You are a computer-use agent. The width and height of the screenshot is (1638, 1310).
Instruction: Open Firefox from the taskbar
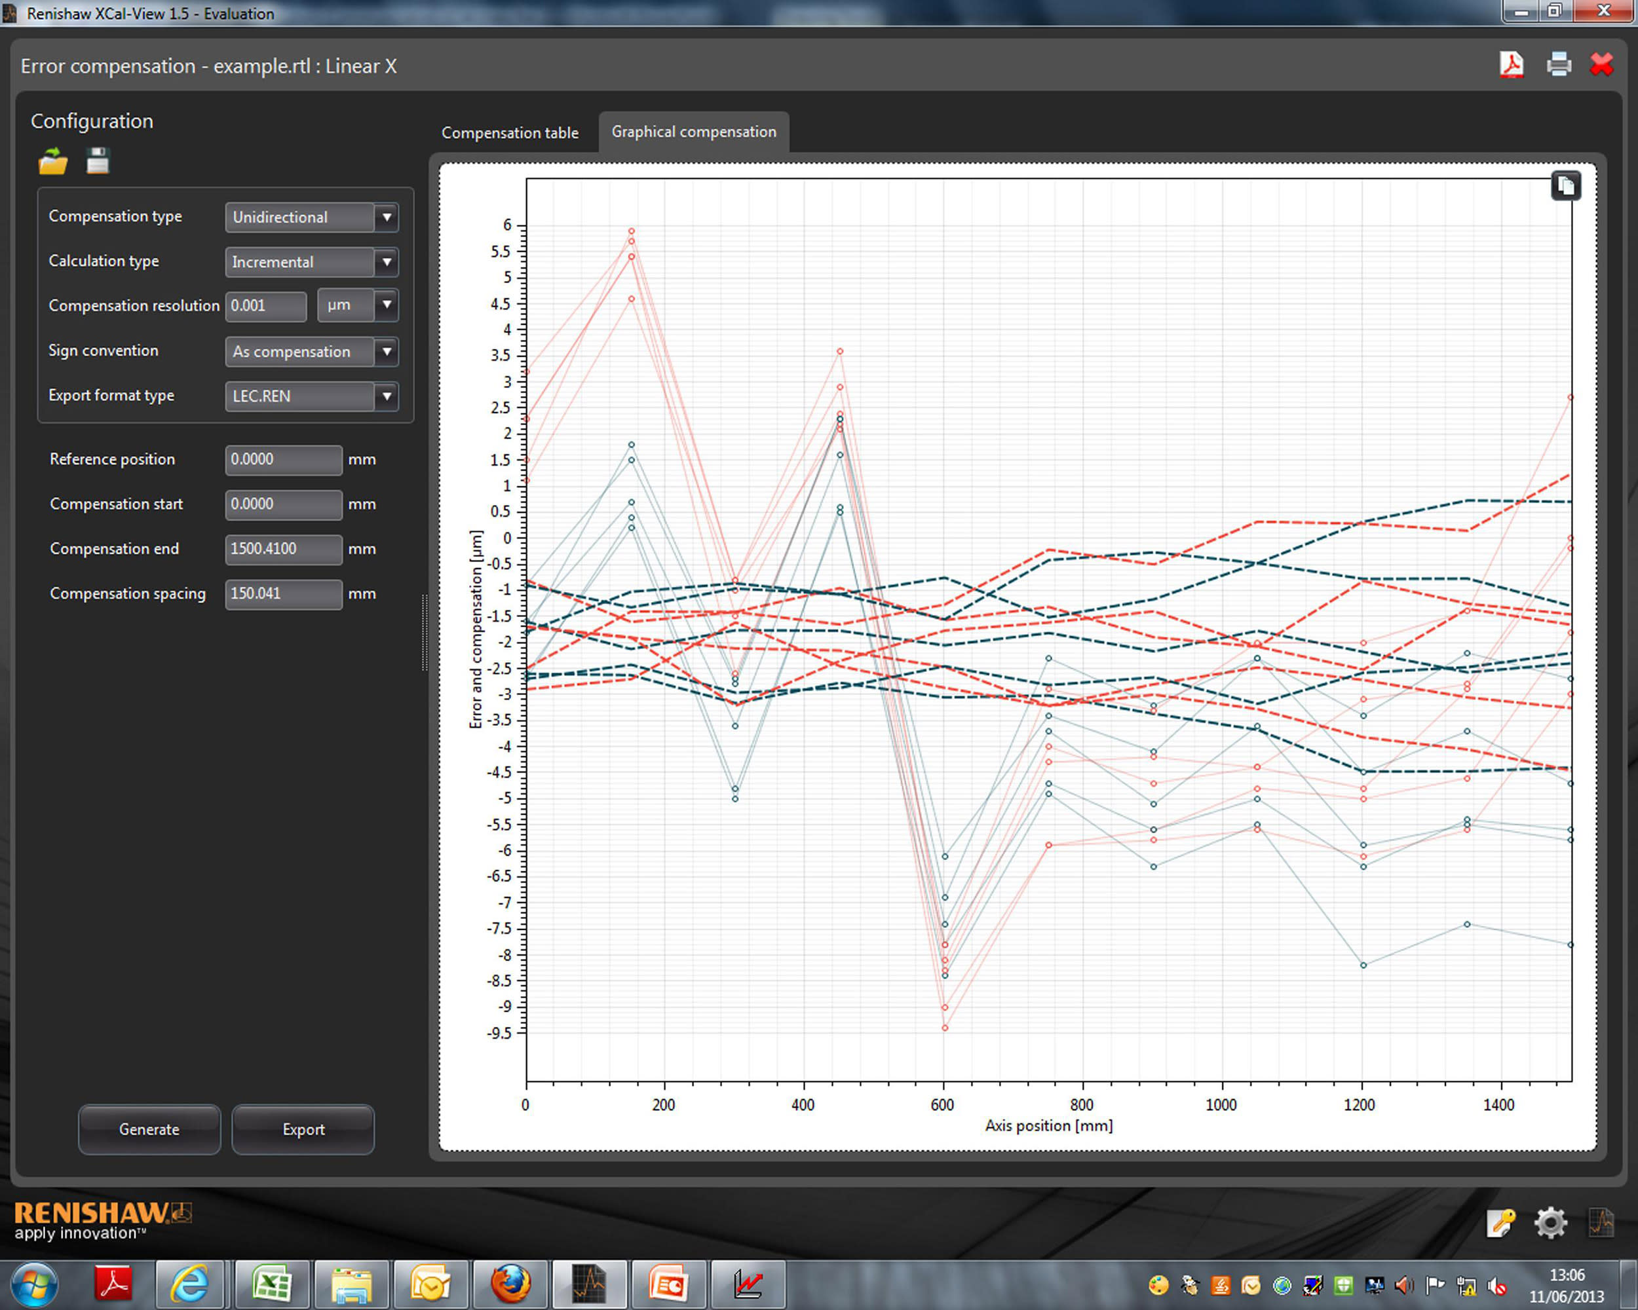coord(510,1284)
